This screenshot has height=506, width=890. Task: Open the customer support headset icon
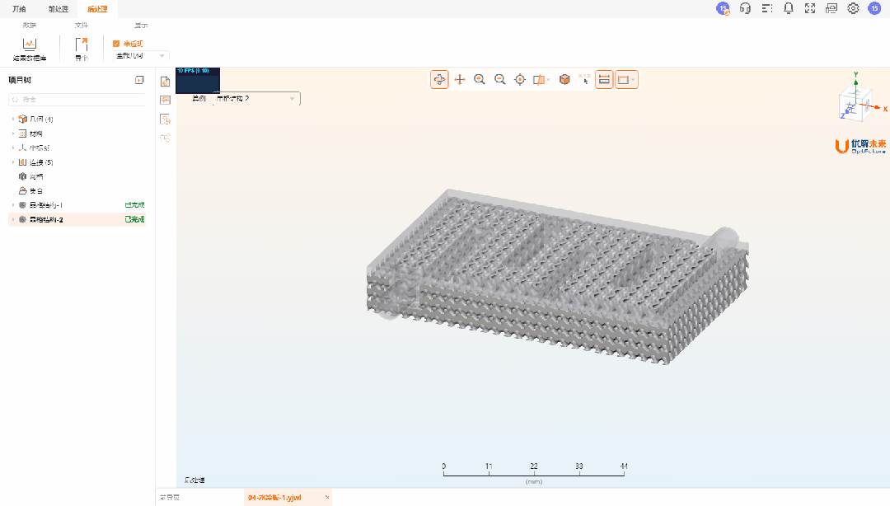pos(745,8)
